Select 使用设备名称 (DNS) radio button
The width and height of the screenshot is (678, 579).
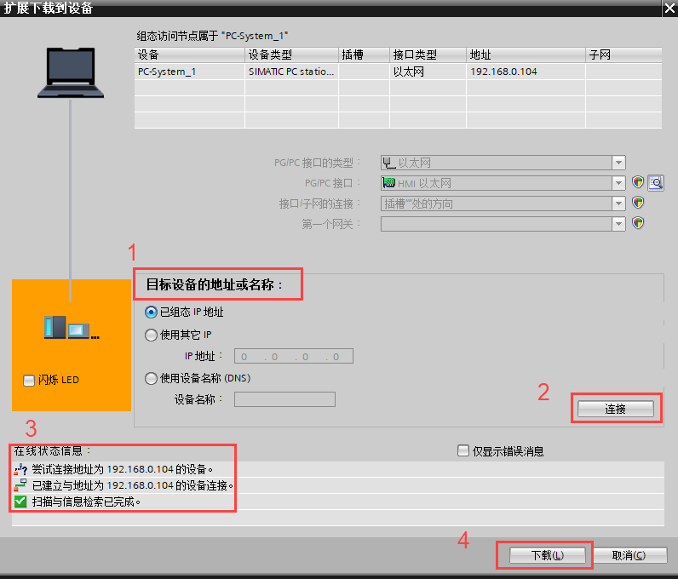[x=151, y=379]
